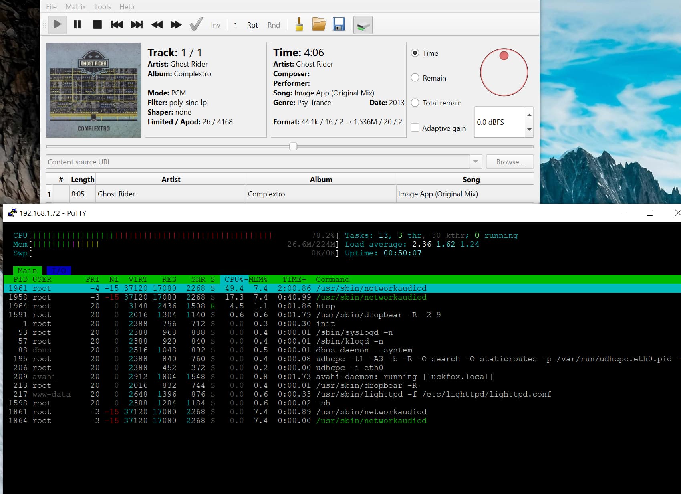The image size is (681, 494).
Task: Click the fast-forward seek icon
Action: click(x=176, y=25)
